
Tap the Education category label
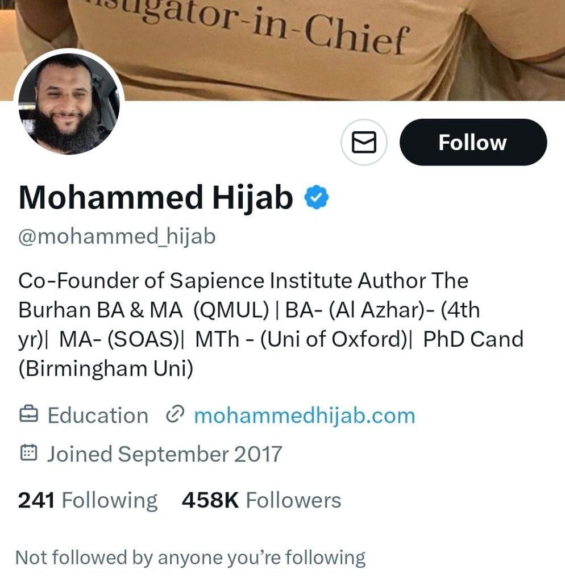click(x=98, y=415)
